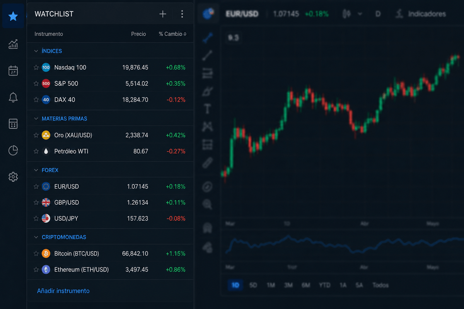
Task: Toggle favorite star for Nasdaq 100
Action: [36, 68]
